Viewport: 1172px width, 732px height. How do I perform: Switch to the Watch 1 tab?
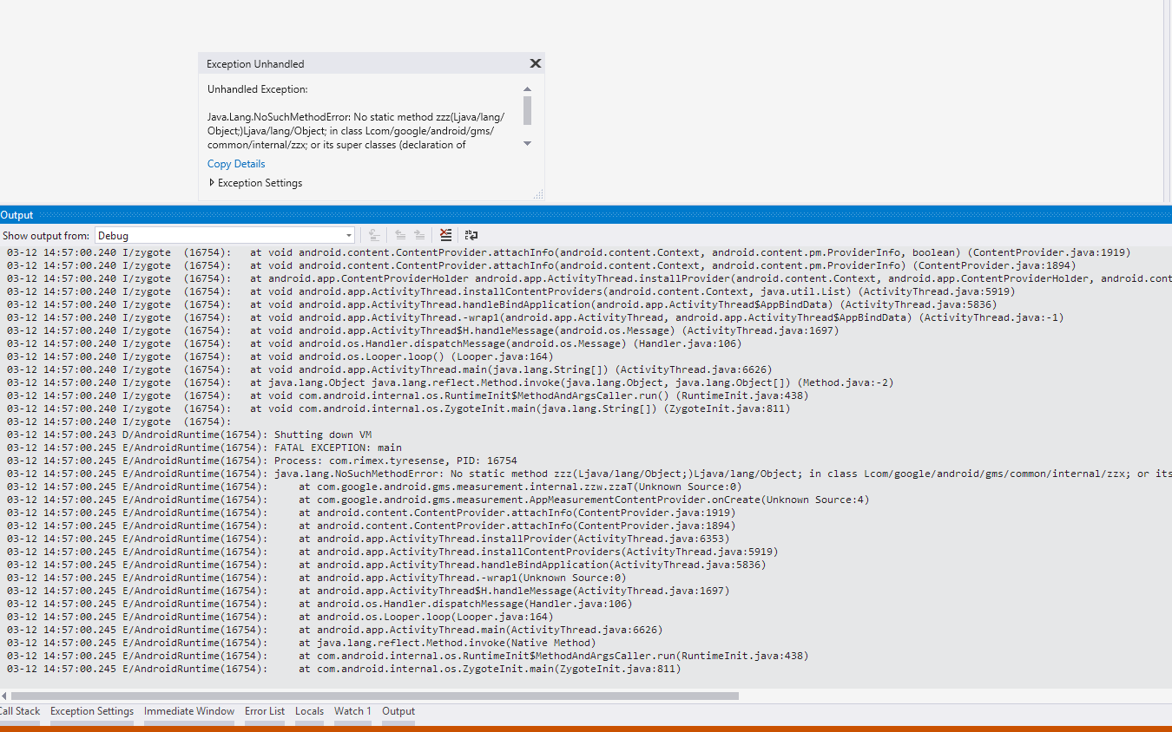tap(352, 711)
